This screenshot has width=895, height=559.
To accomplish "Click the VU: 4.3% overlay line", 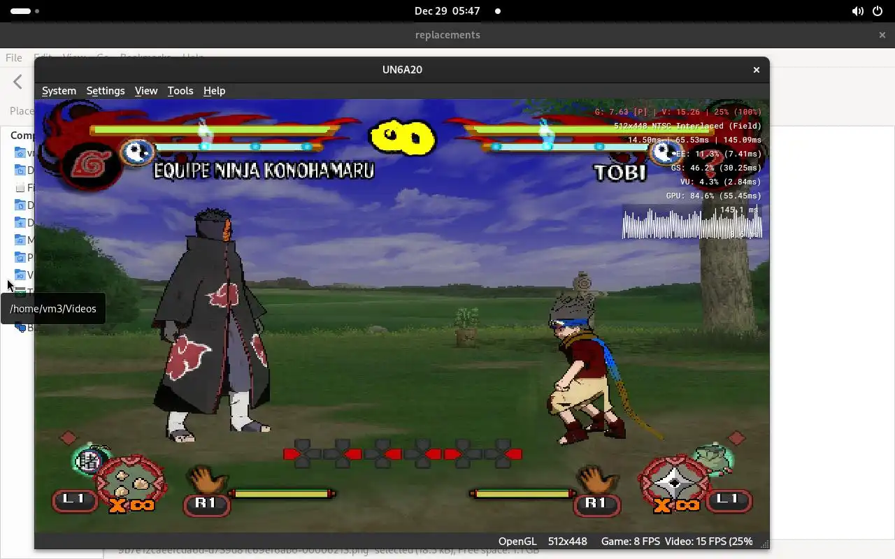I will pos(721,182).
